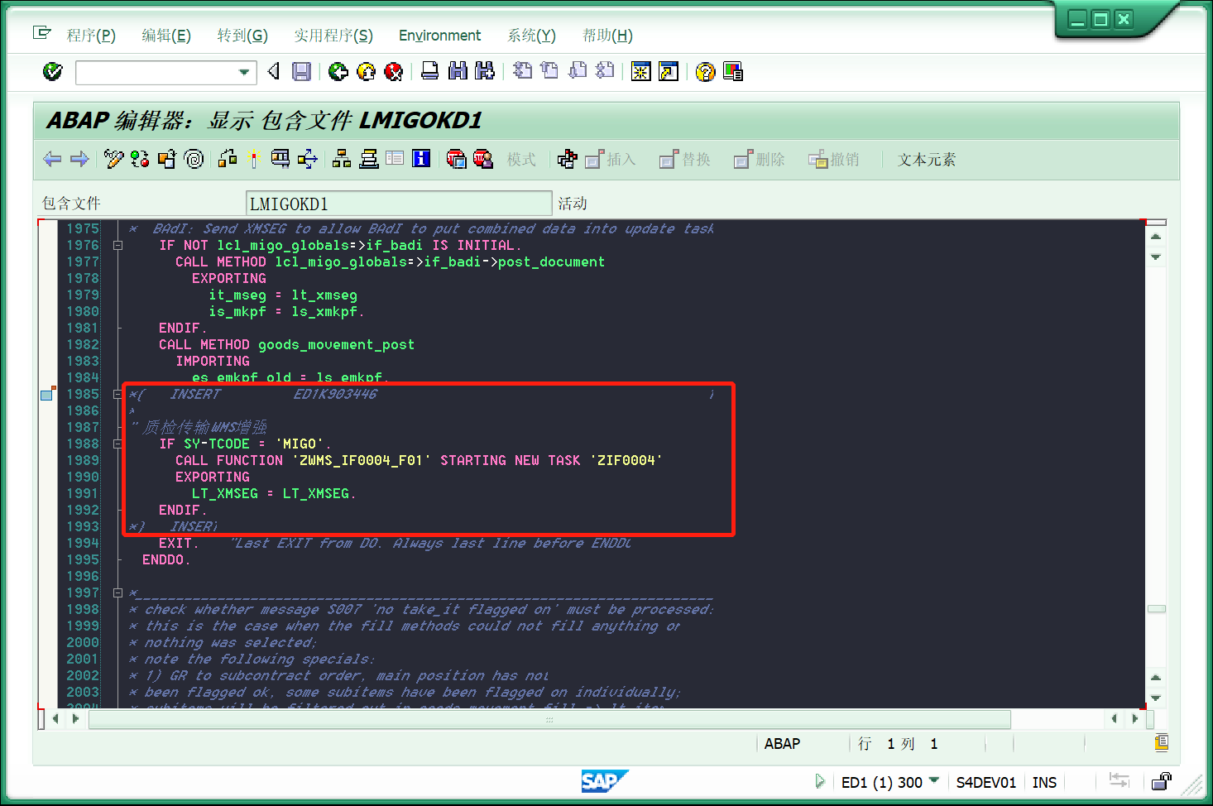Click the Display Object List hierarchy icon
The image size is (1213, 806).
point(342,159)
